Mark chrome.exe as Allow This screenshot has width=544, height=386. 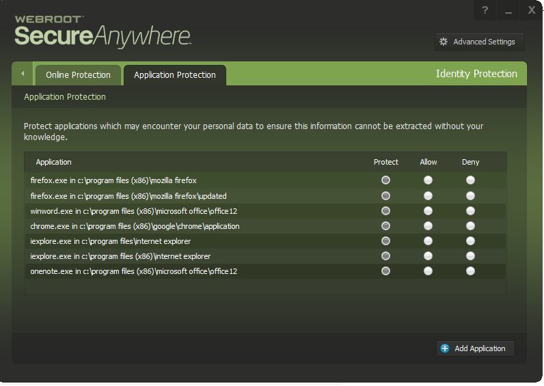click(x=428, y=225)
